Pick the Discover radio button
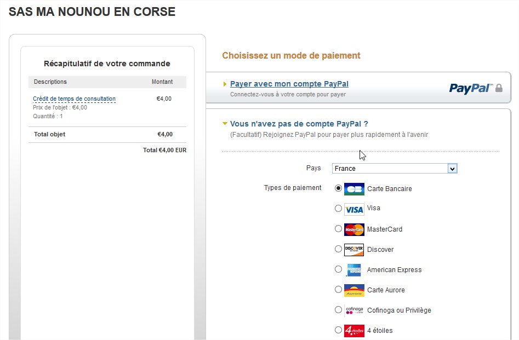This screenshot has height=340, width=519. point(338,249)
